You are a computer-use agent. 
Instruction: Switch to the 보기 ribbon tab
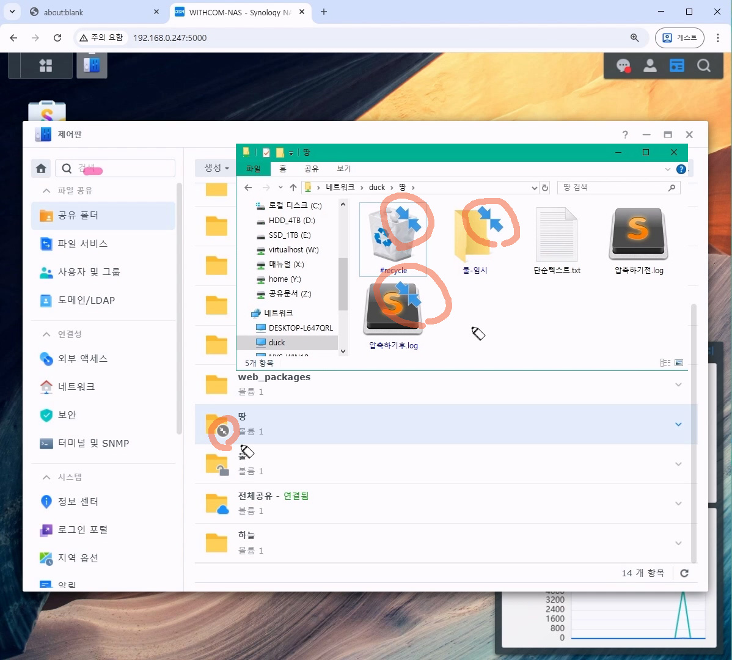(x=344, y=169)
